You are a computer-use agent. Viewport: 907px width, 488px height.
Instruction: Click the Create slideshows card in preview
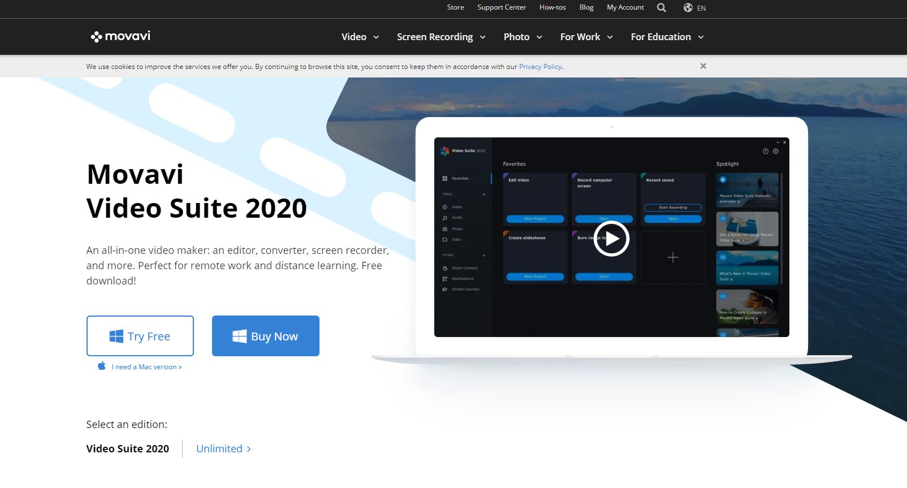(535, 257)
